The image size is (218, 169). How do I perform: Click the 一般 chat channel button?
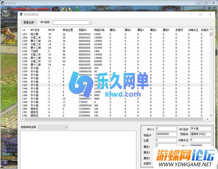(5, 163)
